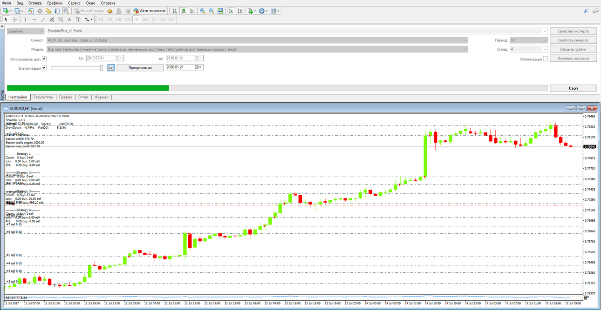Select the equidistant channel tool
601x310 pixels.
click(52, 20)
